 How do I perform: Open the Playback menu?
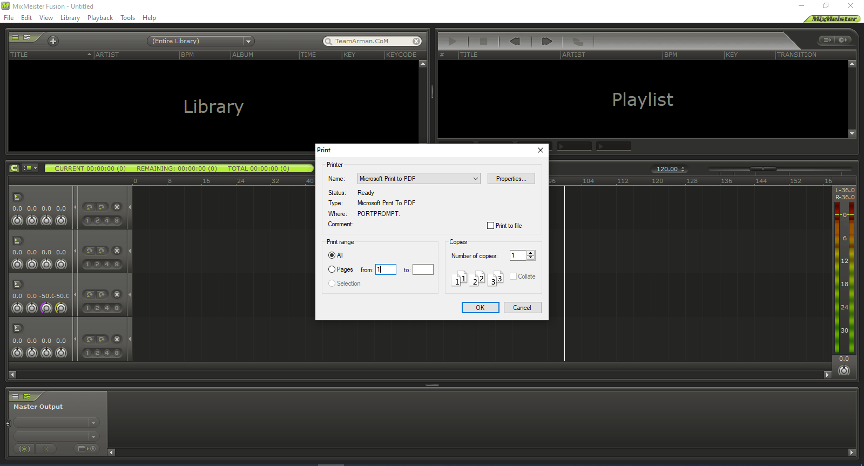tap(100, 18)
